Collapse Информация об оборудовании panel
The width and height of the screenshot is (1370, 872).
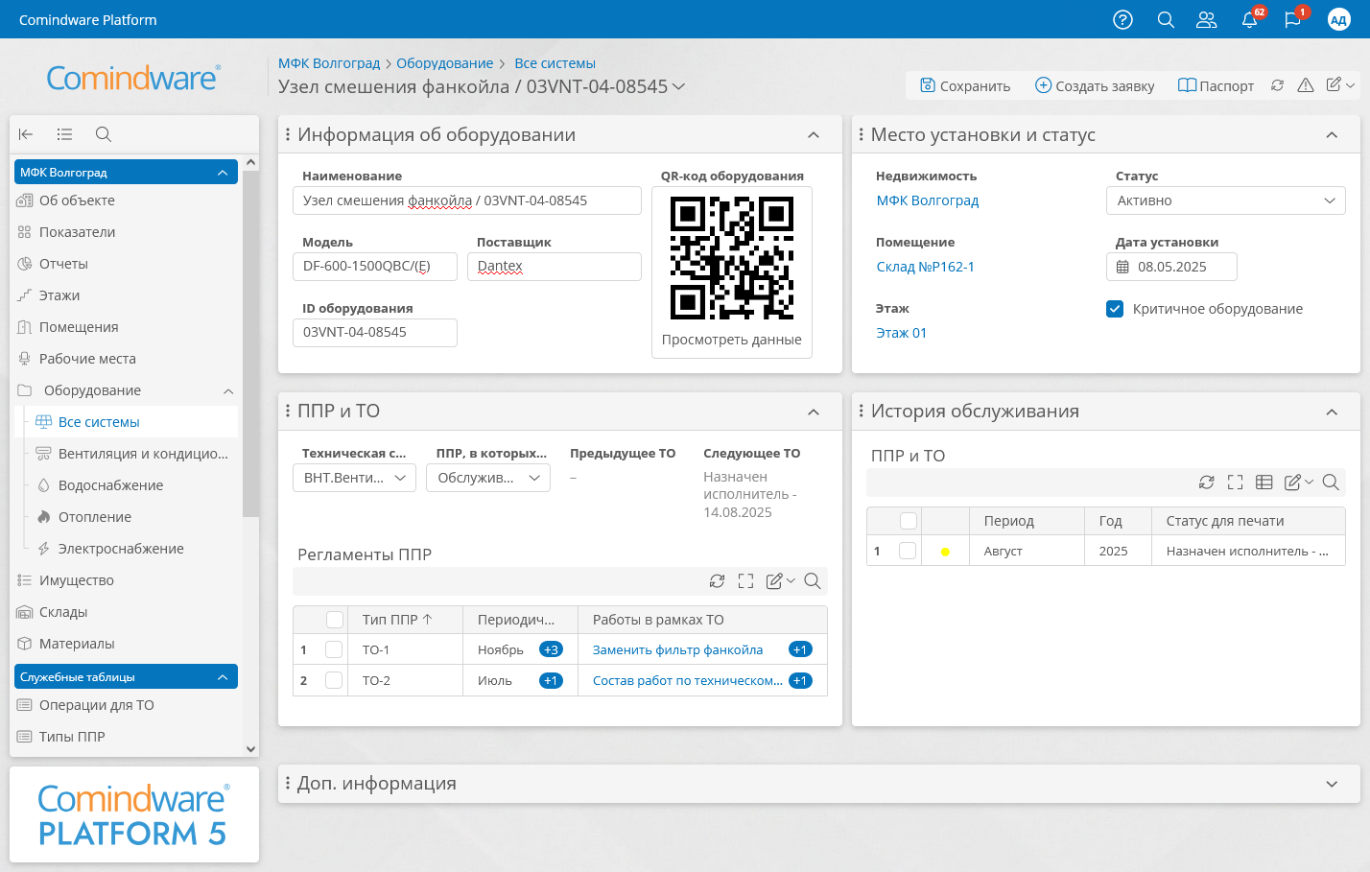[814, 135]
